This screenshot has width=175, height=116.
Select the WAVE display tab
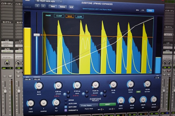(70, 16)
